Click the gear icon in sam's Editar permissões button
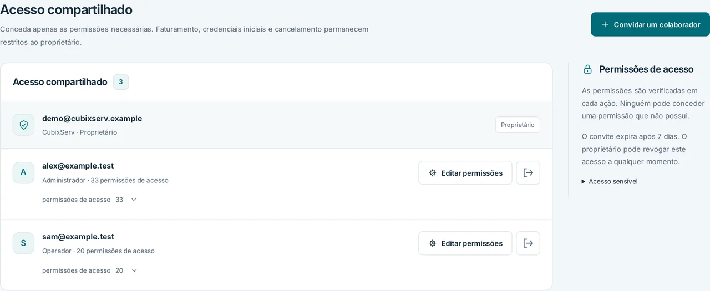The height and width of the screenshot is (291, 710). pos(433,243)
